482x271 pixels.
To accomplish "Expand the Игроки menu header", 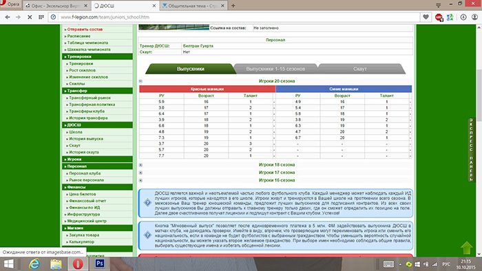I will point(98,160).
